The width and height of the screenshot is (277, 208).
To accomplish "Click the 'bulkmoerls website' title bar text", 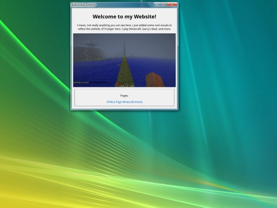I will tap(84, 5).
